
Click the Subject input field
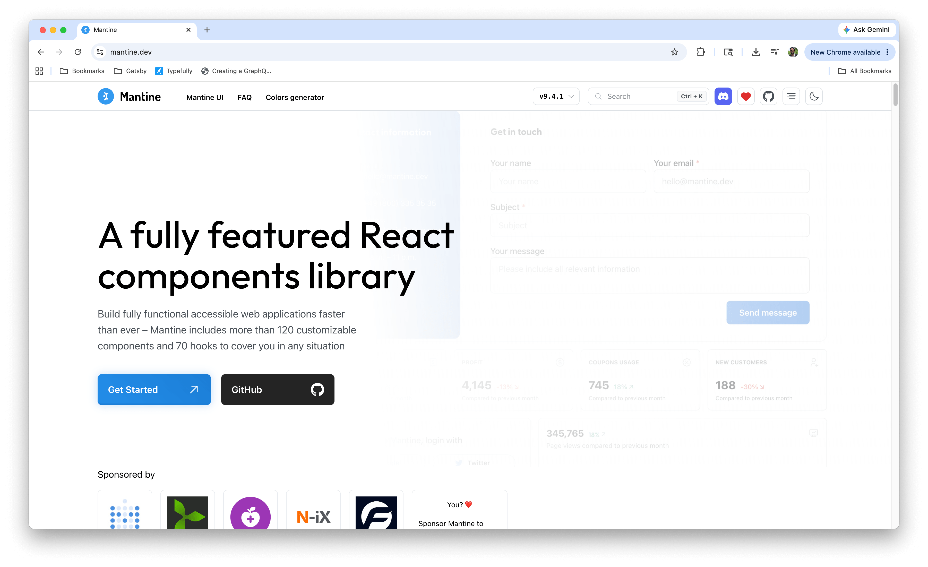coord(650,226)
